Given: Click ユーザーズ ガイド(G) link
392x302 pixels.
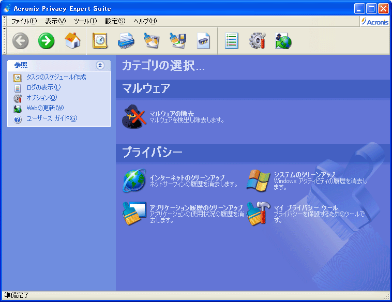Looking at the screenshot, I should (x=52, y=118).
